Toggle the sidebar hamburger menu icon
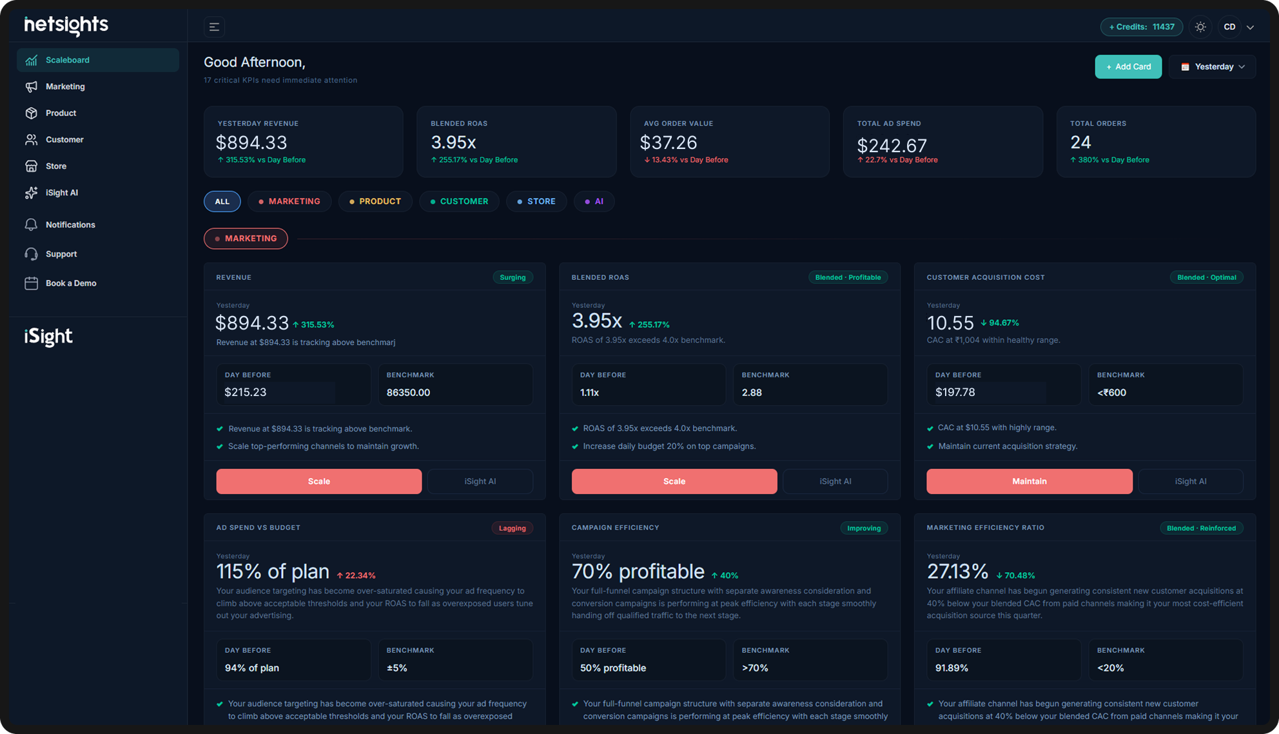1279x734 pixels. coord(214,26)
